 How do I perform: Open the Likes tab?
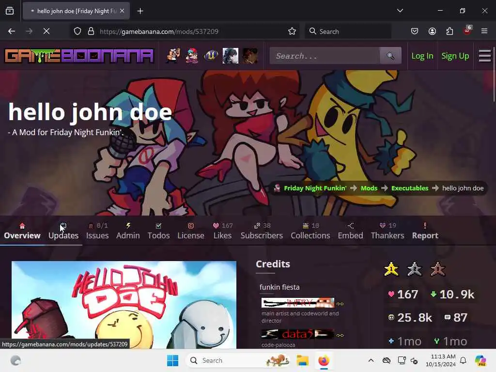point(223,232)
